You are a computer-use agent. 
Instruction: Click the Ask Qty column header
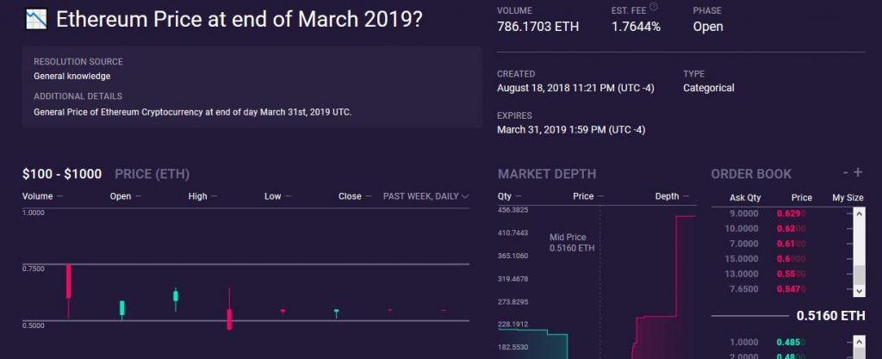coord(745,198)
